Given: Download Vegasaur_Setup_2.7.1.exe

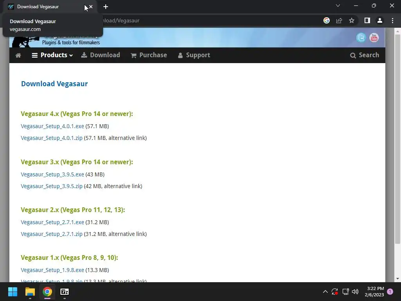Looking at the screenshot, I should pyautogui.click(x=52, y=222).
